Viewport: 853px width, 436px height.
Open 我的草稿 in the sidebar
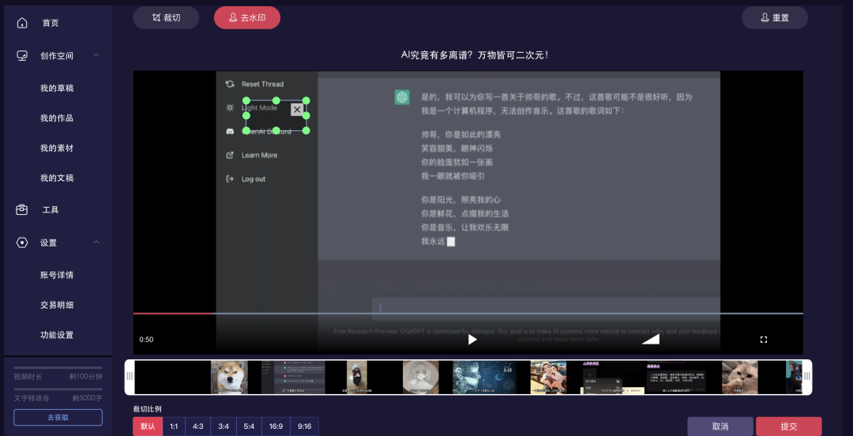(57, 88)
